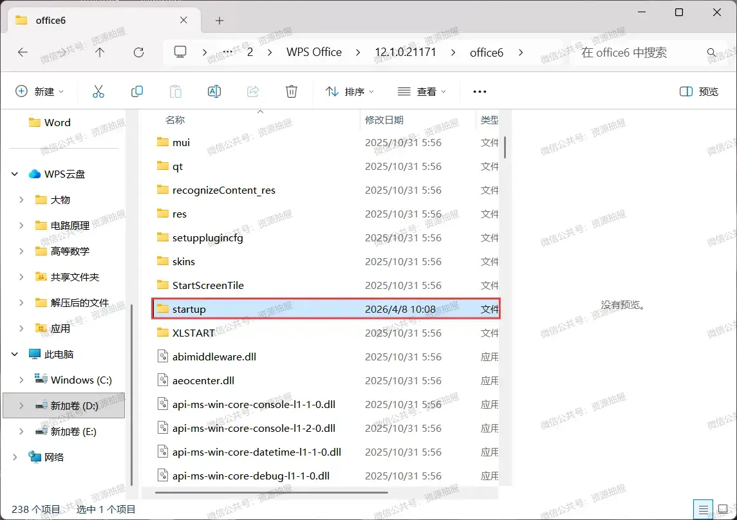Click WPS Office in the breadcrumb
This screenshot has width=737, height=520.
pos(314,52)
